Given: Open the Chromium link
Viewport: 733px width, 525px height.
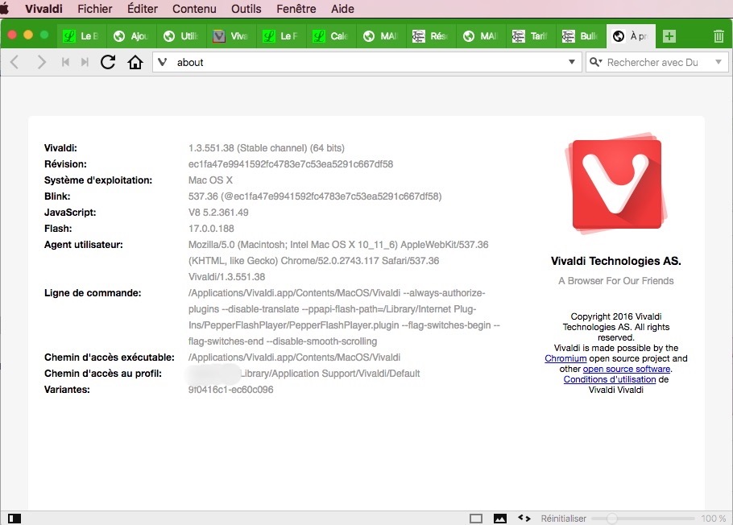Looking at the screenshot, I should [565, 359].
